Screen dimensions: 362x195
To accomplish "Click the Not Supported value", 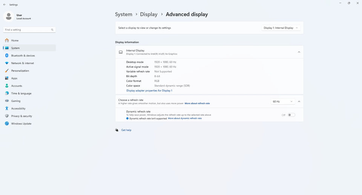I will (x=163, y=71).
